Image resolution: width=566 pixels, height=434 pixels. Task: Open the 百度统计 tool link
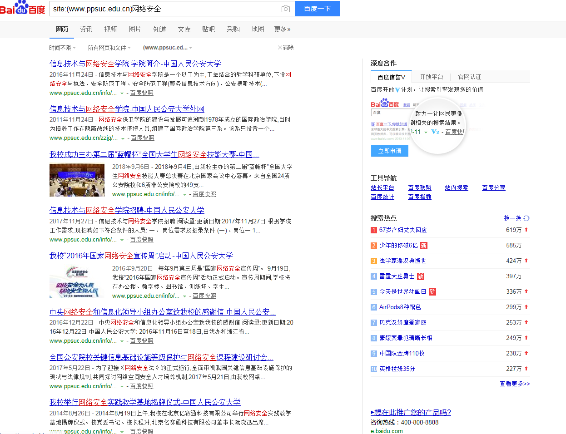point(382,197)
